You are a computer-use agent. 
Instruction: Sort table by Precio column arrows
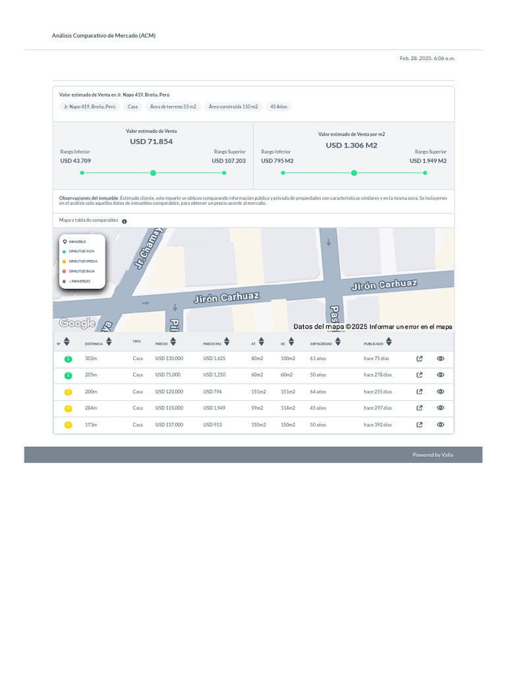coord(173,342)
